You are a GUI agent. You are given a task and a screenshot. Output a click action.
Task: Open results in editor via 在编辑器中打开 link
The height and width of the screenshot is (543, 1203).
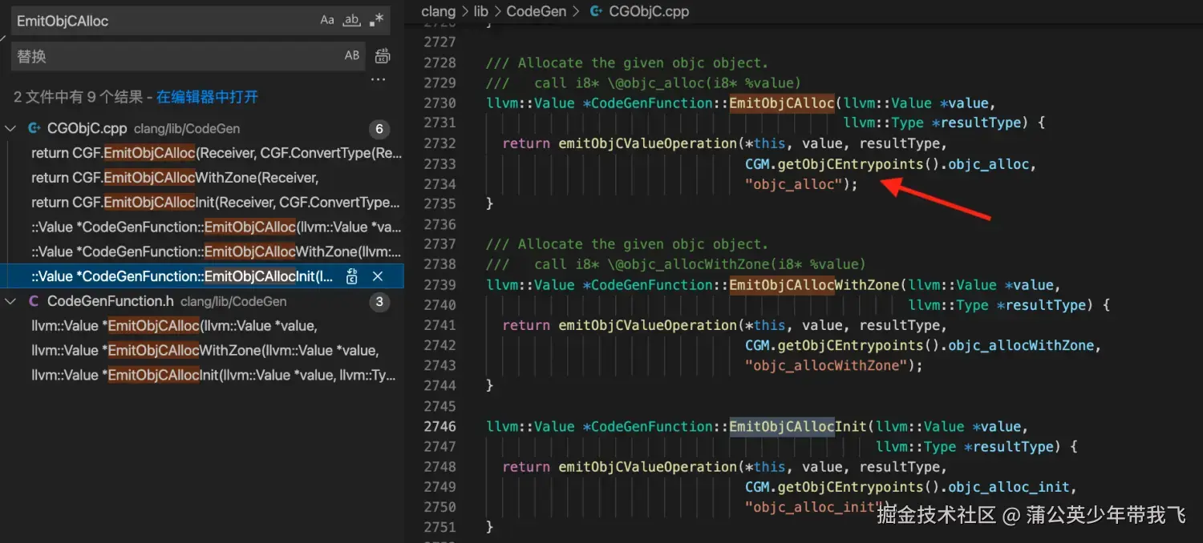[x=207, y=97]
